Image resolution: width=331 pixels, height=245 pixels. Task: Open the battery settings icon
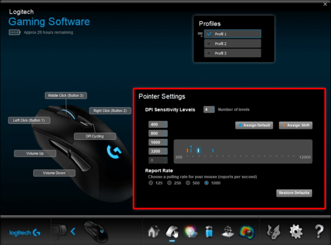209,232
